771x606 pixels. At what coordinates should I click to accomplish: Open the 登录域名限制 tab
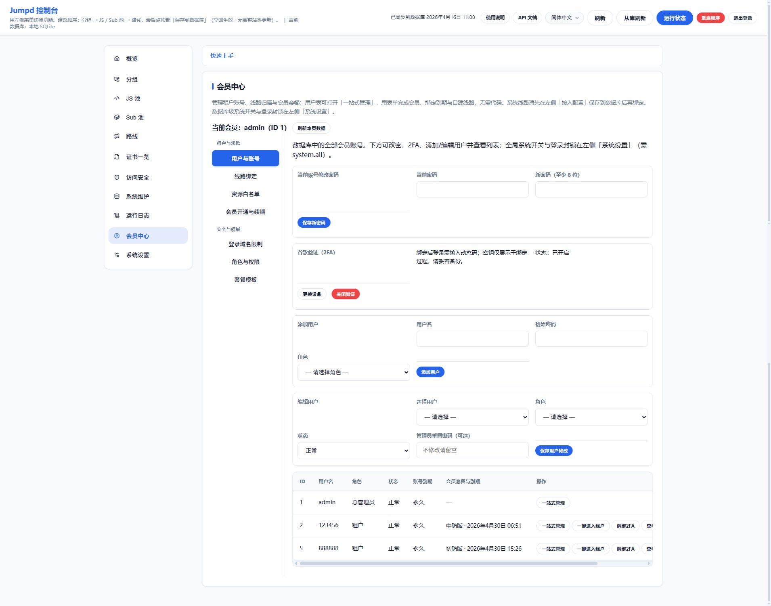coord(245,244)
